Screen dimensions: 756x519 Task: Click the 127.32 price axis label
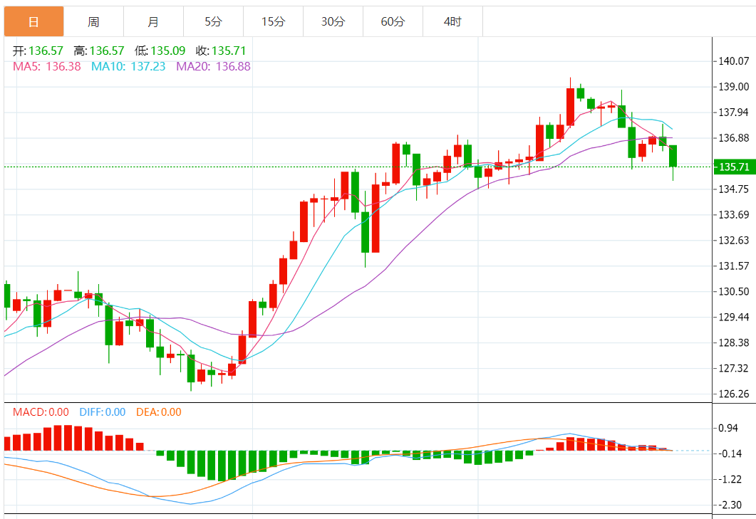coord(734,368)
